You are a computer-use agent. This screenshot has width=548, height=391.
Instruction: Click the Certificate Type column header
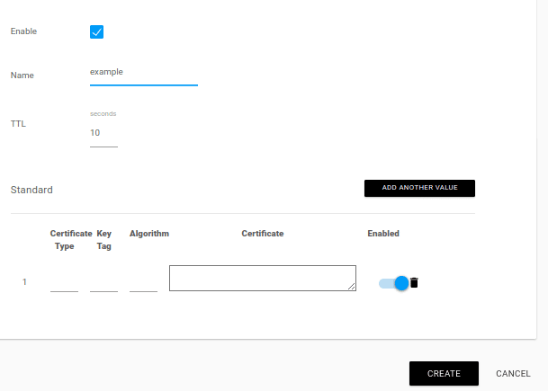click(x=71, y=240)
